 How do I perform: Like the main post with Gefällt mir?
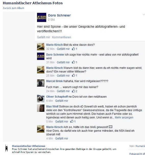(x=43, y=37)
